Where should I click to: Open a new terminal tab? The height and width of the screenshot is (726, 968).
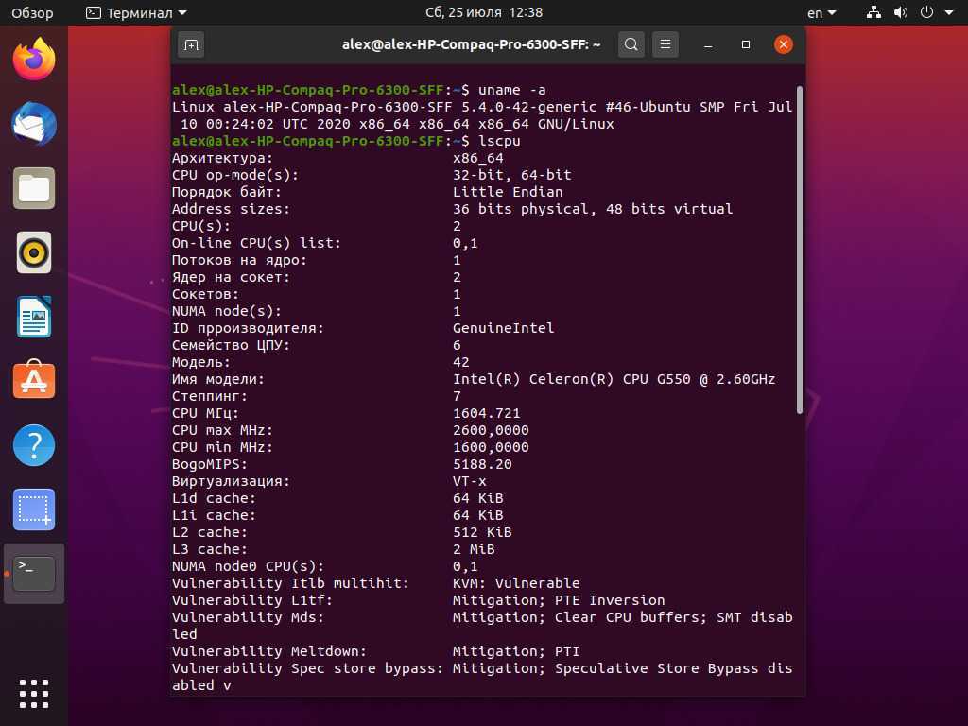pyautogui.click(x=191, y=44)
